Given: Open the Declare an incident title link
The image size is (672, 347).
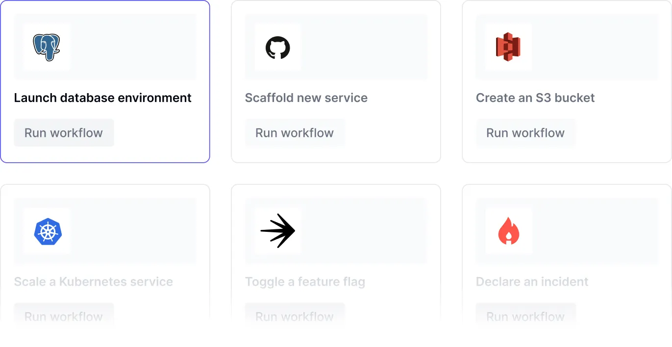Looking at the screenshot, I should (532, 282).
